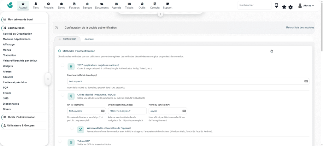Open Limites et précision link

pyautogui.click(x=15, y=82)
